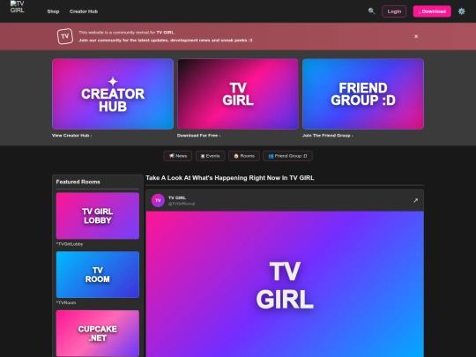Click the What's Happening Right Now heading
The width and height of the screenshot is (476, 357).
click(230, 178)
